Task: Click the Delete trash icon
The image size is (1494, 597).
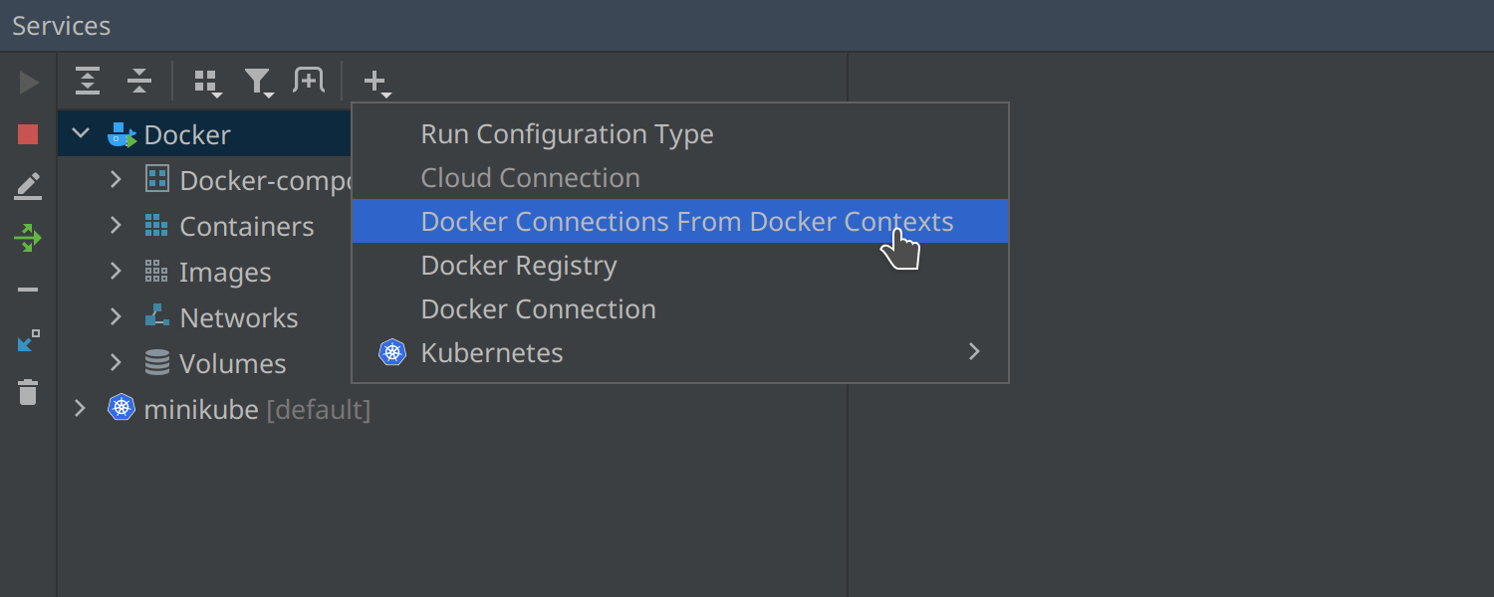Action: [28, 392]
